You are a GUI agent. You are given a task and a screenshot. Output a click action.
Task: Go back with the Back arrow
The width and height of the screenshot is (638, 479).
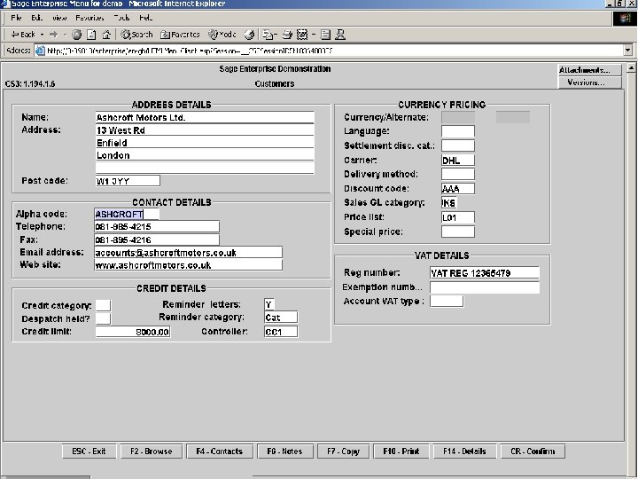coord(23,35)
